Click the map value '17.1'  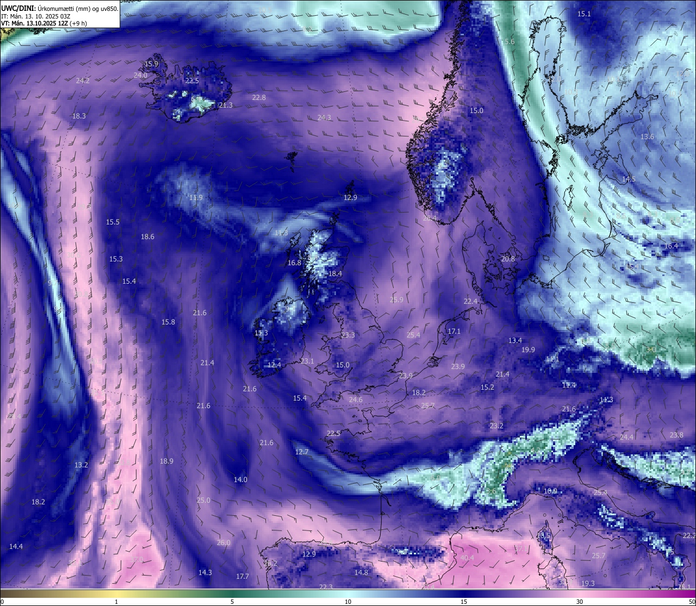point(454,331)
